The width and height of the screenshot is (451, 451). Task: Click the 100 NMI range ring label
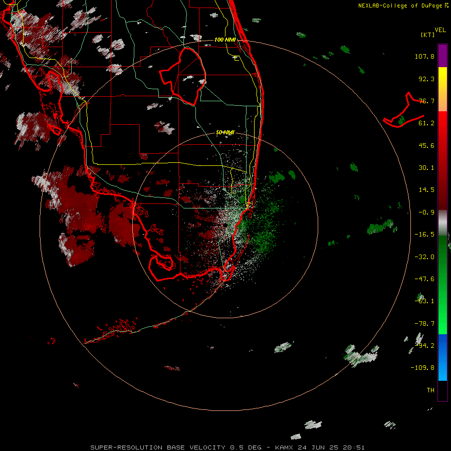pyautogui.click(x=225, y=40)
